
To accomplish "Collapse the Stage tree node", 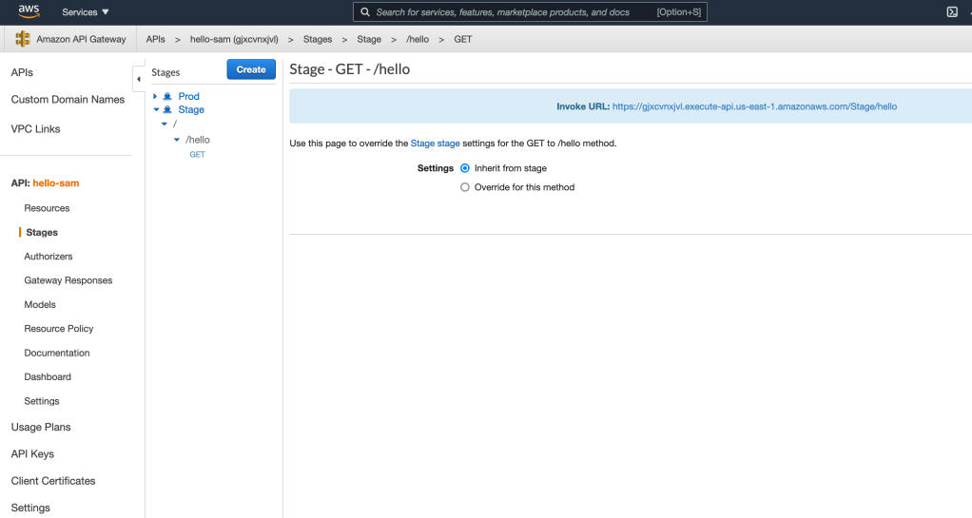I will click(x=155, y=110).
